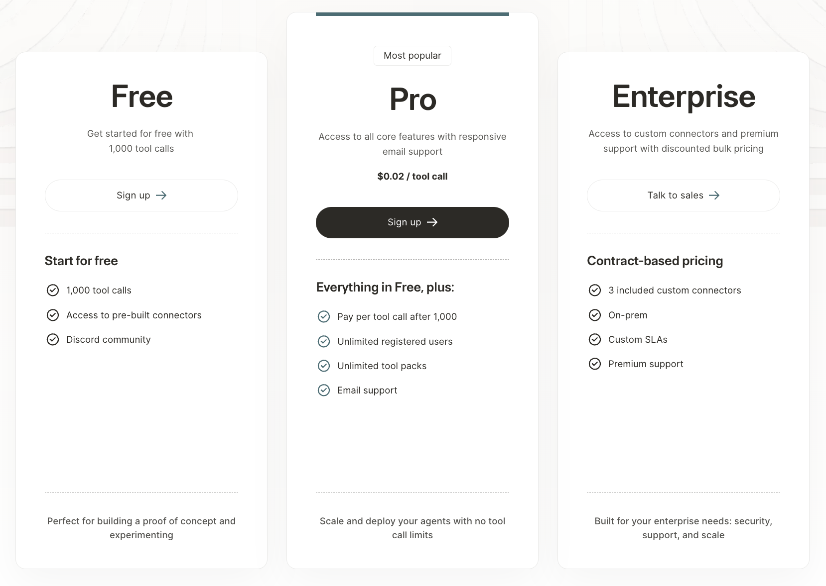Click the checkmark beside On-prem
Screen dimensions: 826x586
[595, 315]
